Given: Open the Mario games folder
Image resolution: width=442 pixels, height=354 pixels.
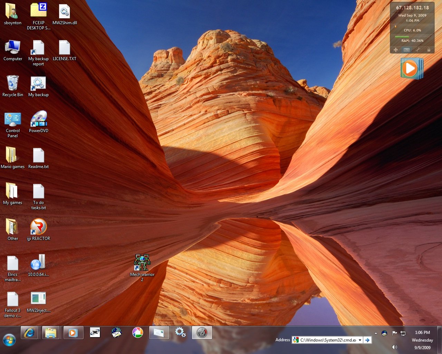Looking at the screenshot, I should (13, 156).
